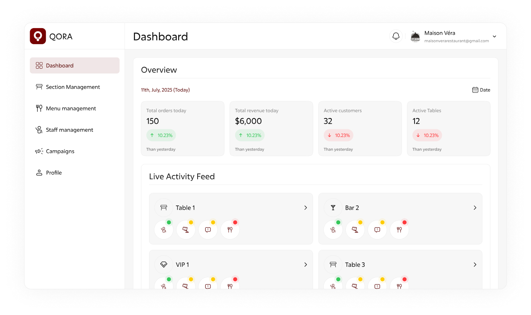Click Active customers 10.23% decrease badge
Viewport: 531px width, 315px height.
tap(339, 135)
